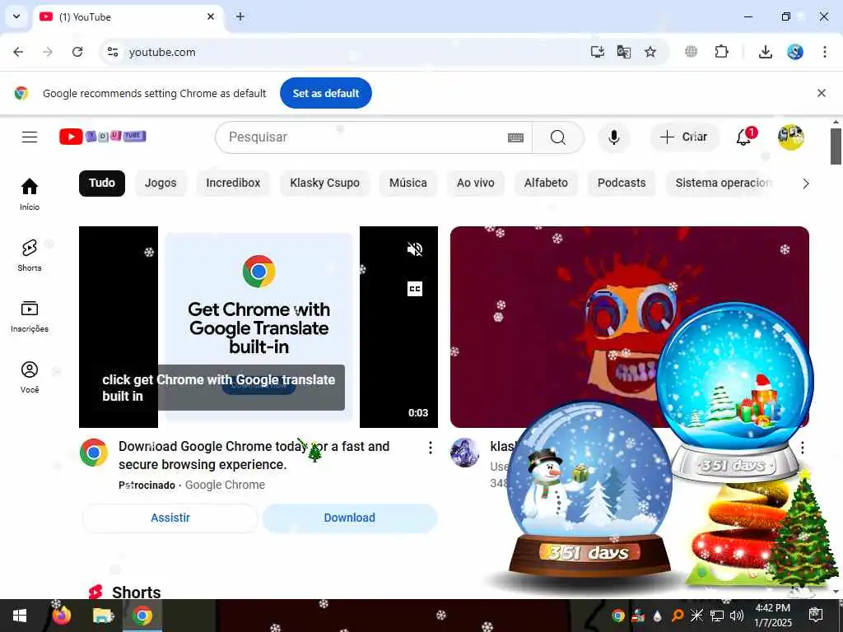Bookmark this page with the star icon
Image resolution: width=843 pixels, height=632 pixels.
tap(650, 52)
